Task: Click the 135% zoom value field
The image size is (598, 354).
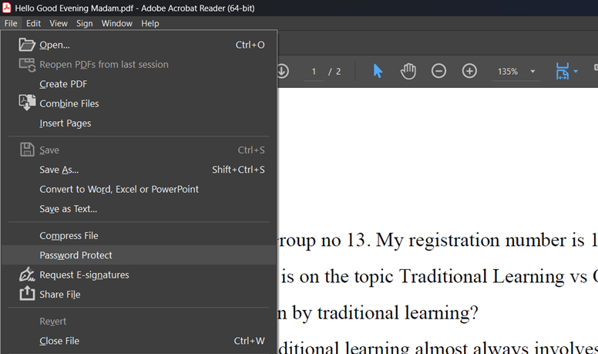Action: point(508,72)
